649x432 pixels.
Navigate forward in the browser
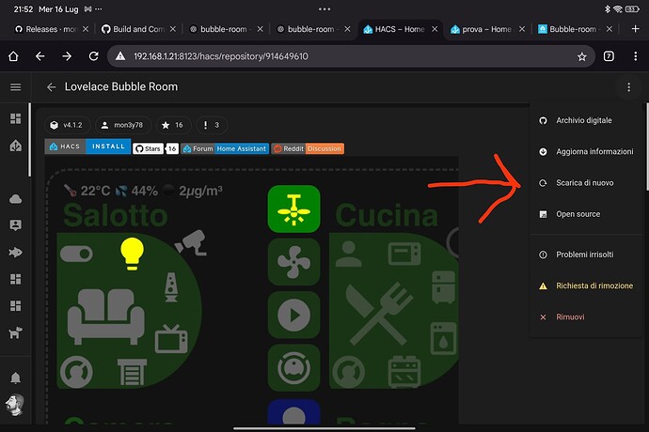tap(67, 56)
